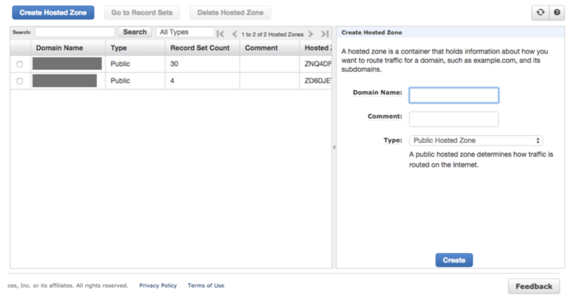Go to next page of hosted zones
The height and width of the screenshot is (301, 580).
coord(310,35)
